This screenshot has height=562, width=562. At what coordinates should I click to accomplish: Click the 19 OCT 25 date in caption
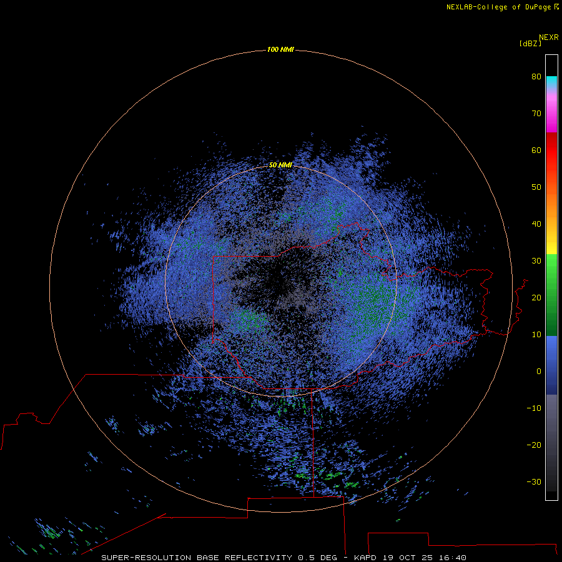pyautogui.click(x=408, y=558)
